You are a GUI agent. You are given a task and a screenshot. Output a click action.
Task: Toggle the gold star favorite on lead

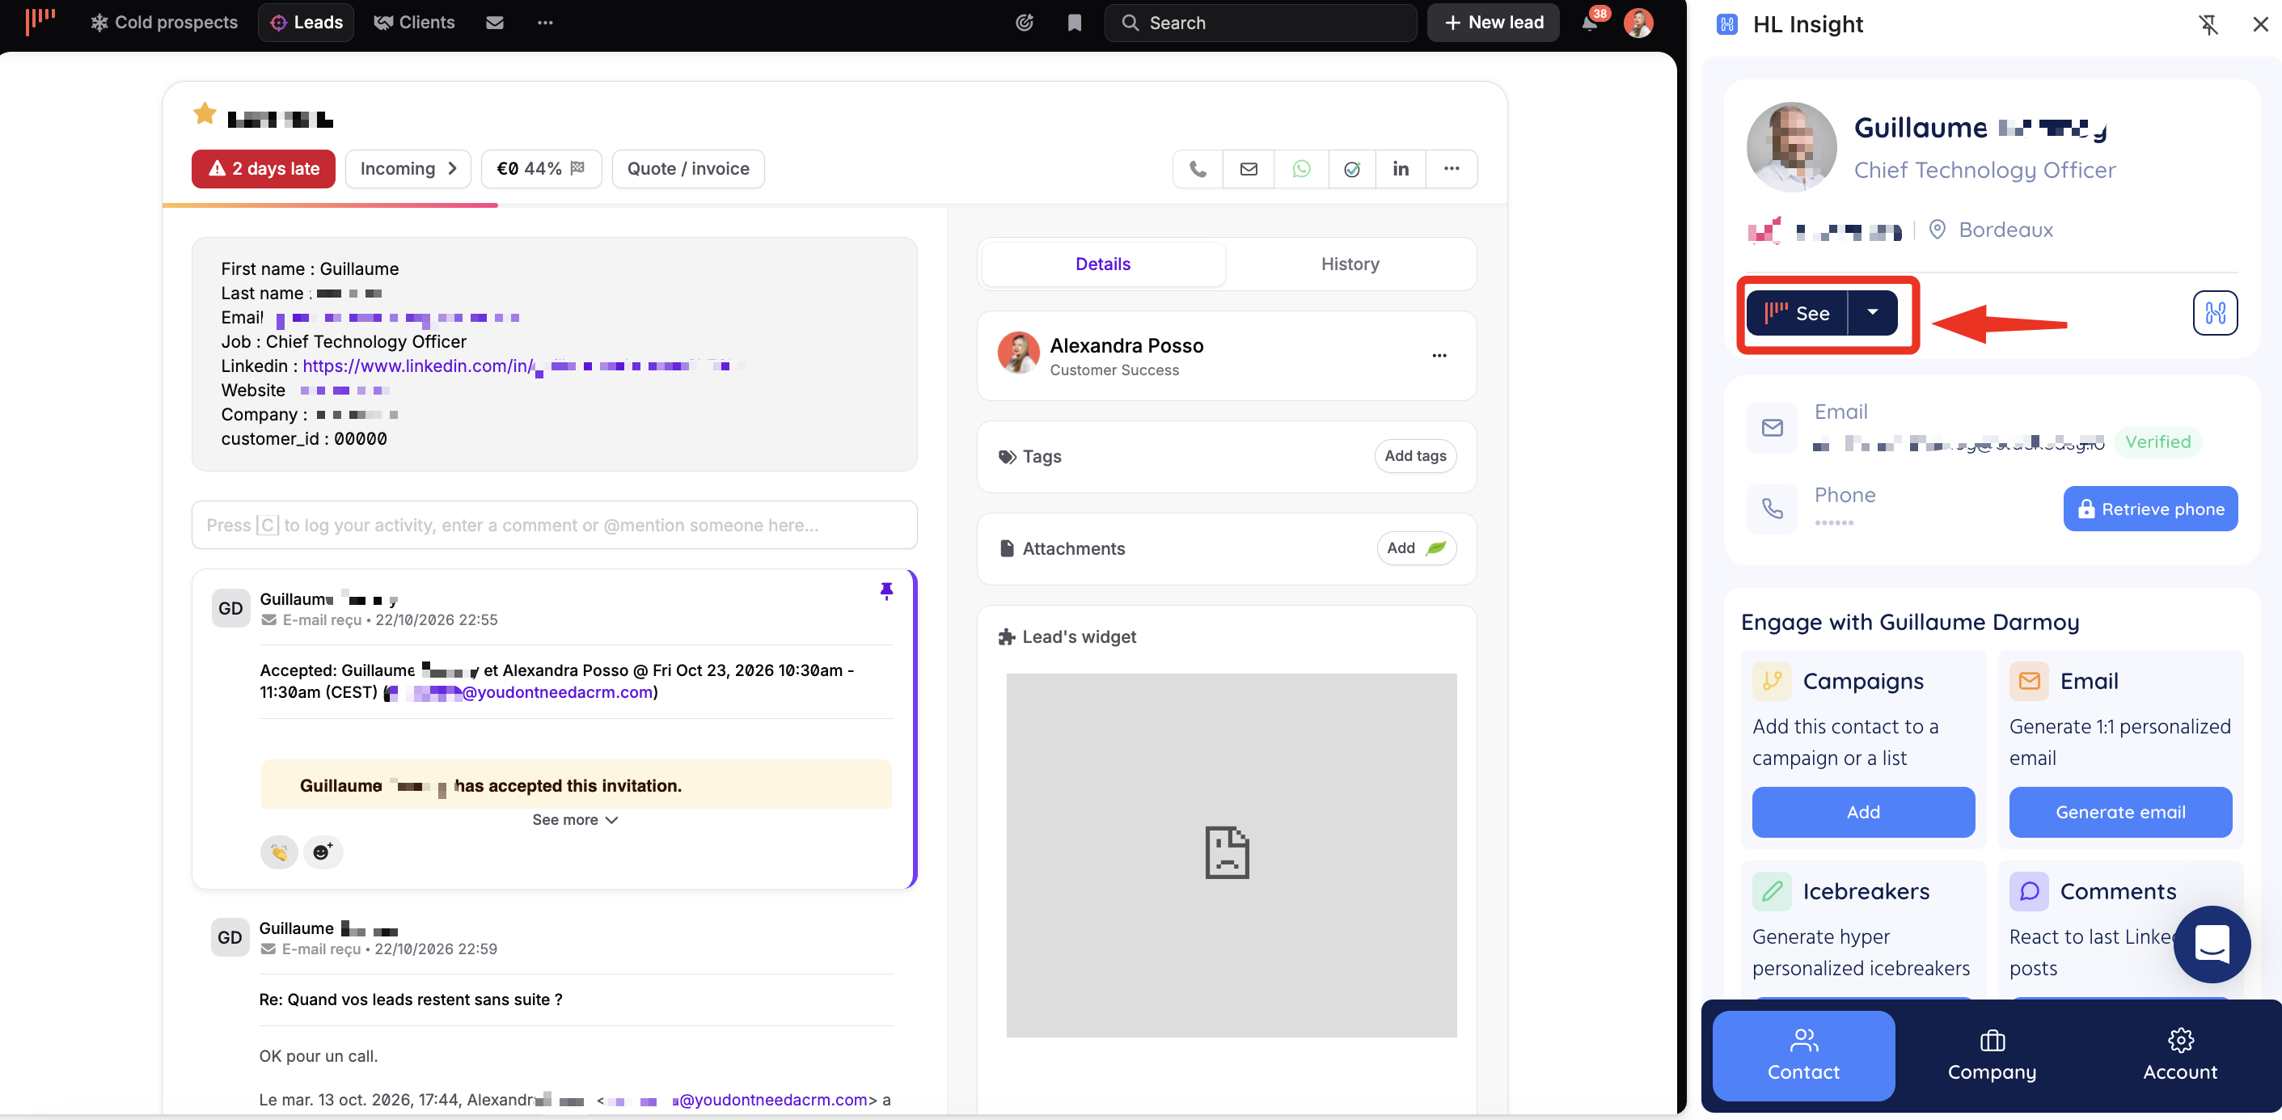click(205, 113)
